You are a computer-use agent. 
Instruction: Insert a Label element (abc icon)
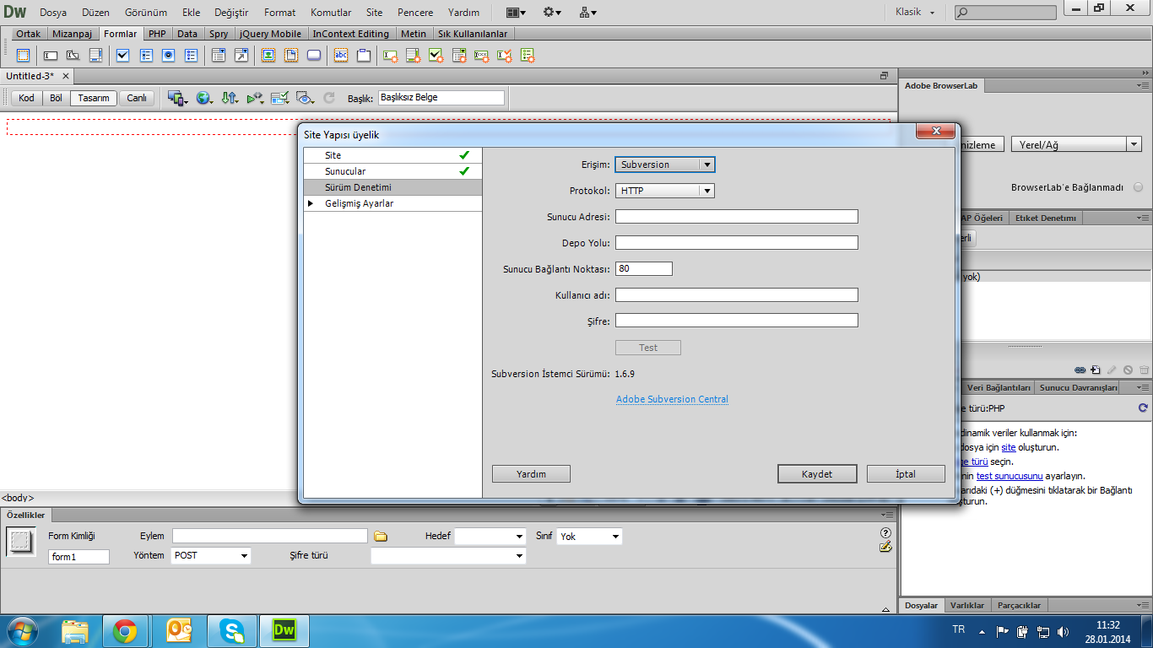point(341,56)
